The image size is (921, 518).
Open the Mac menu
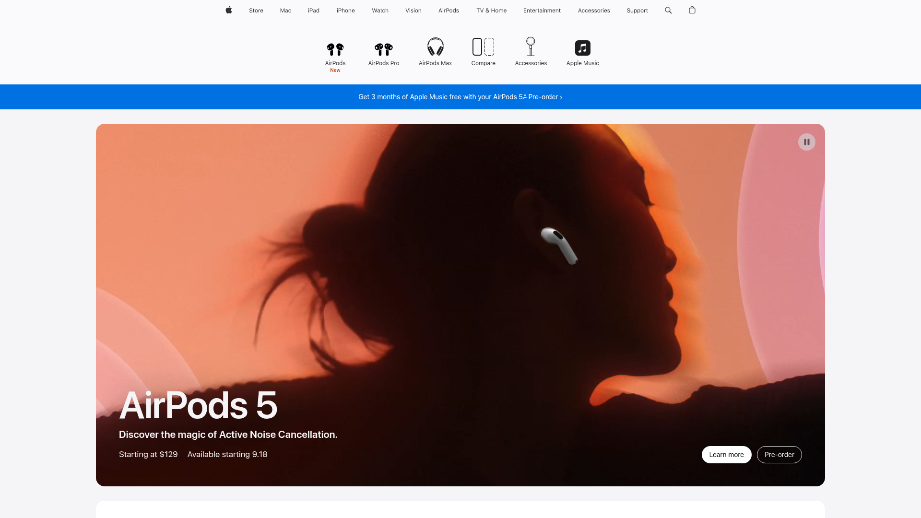pyautogui.click(x=285, y=11)
